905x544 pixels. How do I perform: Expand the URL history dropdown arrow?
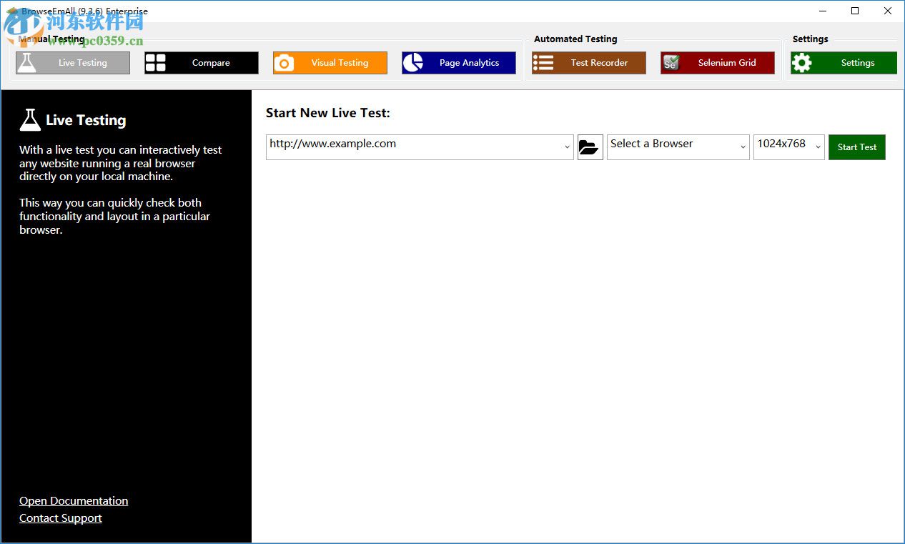567,147
